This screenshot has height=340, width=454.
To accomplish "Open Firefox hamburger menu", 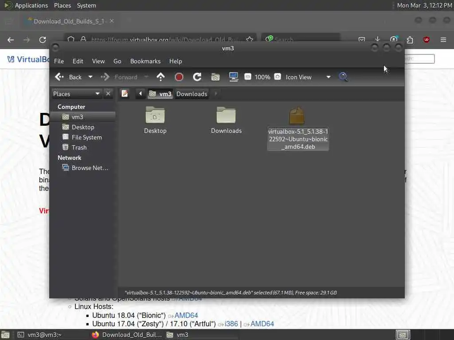I will click(443, 39).
